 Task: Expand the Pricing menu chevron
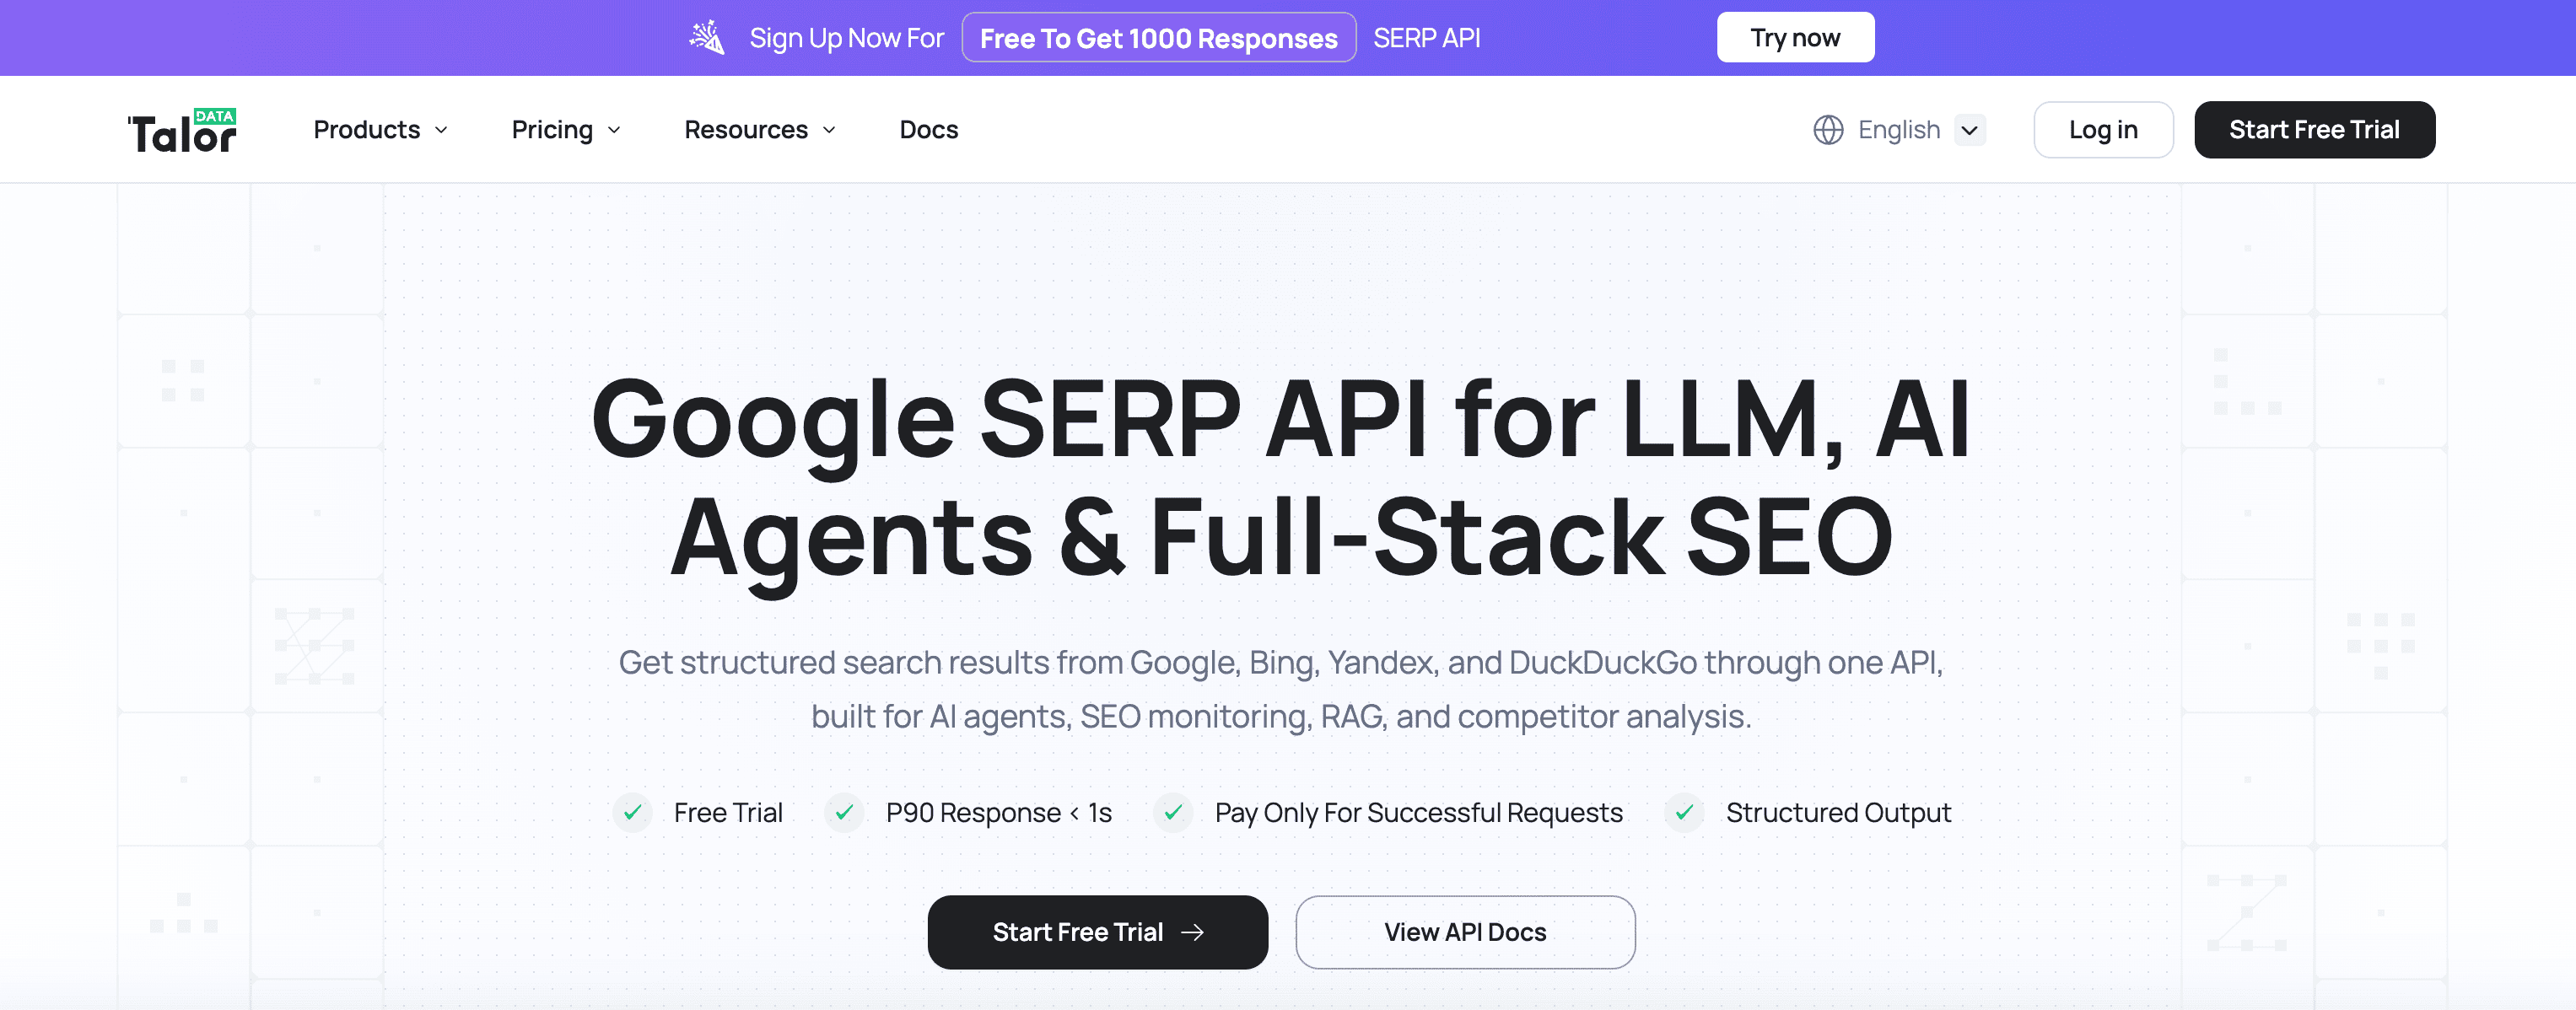click(x=614, y=130)
